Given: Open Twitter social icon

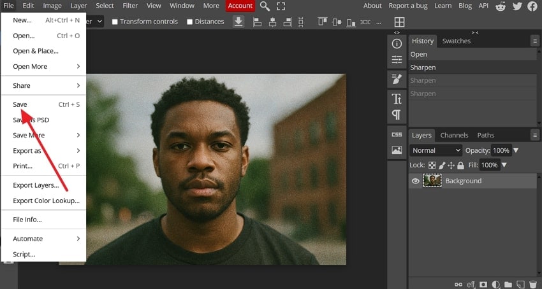Looking at the screenshot, I should coord(517,6).
